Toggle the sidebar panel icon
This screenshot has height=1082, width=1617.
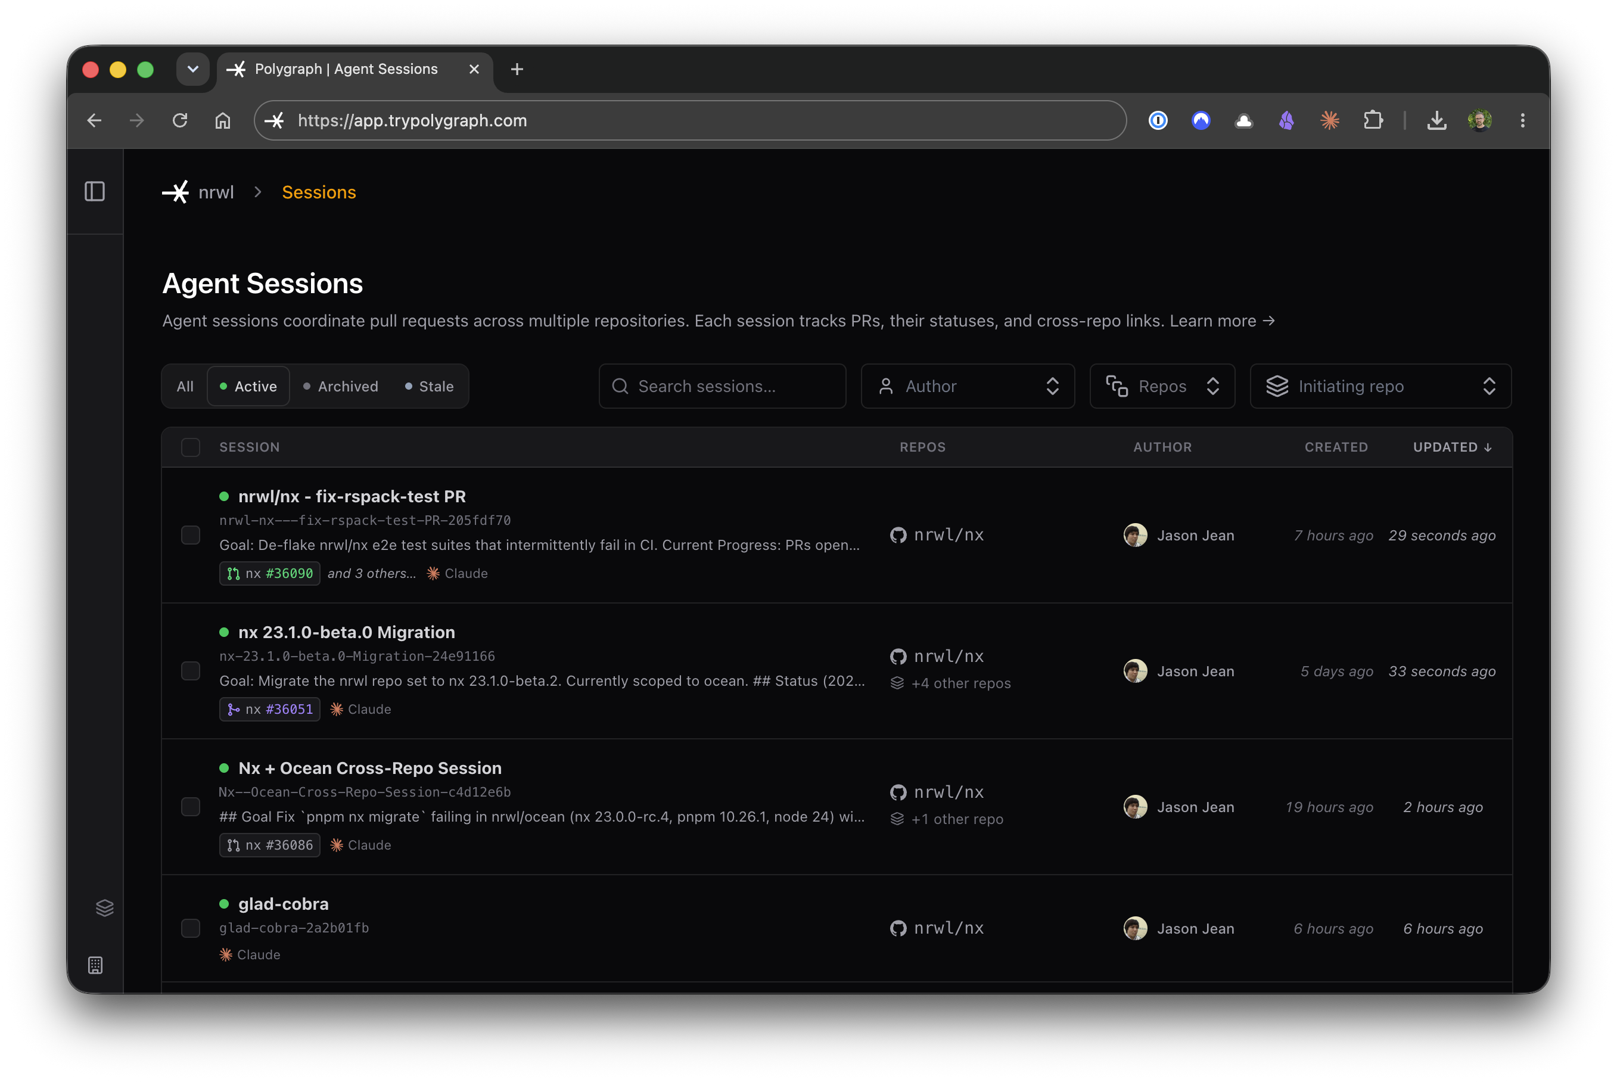95,191
